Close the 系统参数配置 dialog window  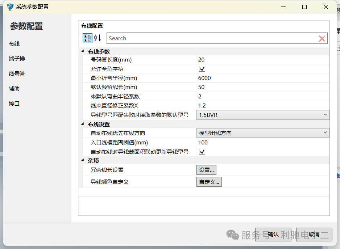(326, 7)
